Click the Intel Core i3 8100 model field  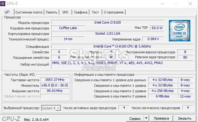pyautogui.click(x=107, y=22)
